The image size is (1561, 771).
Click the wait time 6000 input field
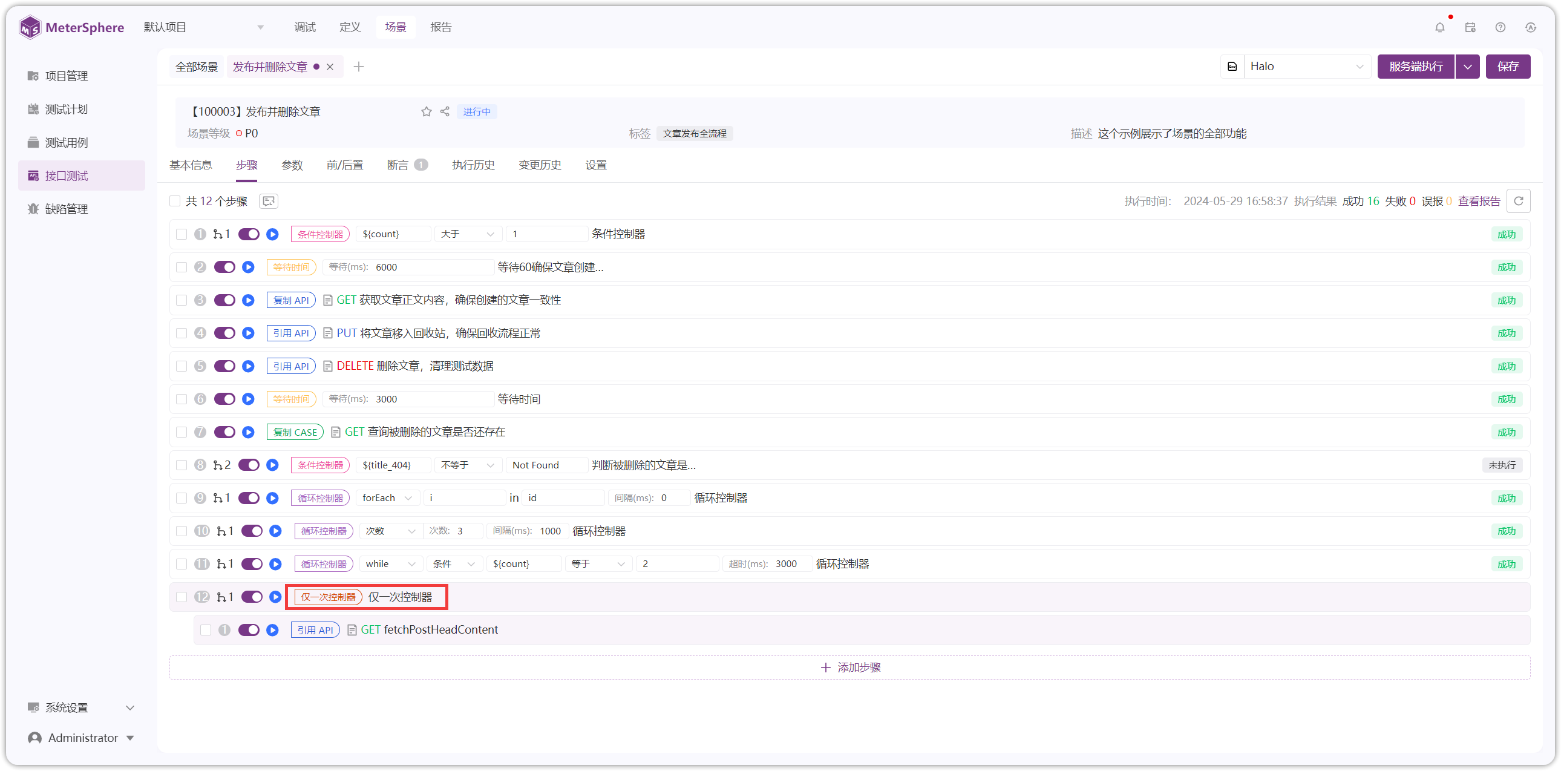(408, 267)
